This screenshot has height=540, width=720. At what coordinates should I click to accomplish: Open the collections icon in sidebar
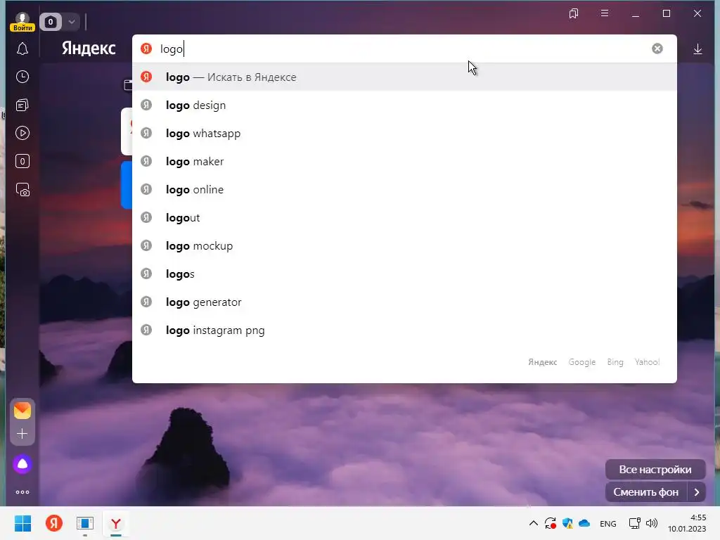(22, 105)
